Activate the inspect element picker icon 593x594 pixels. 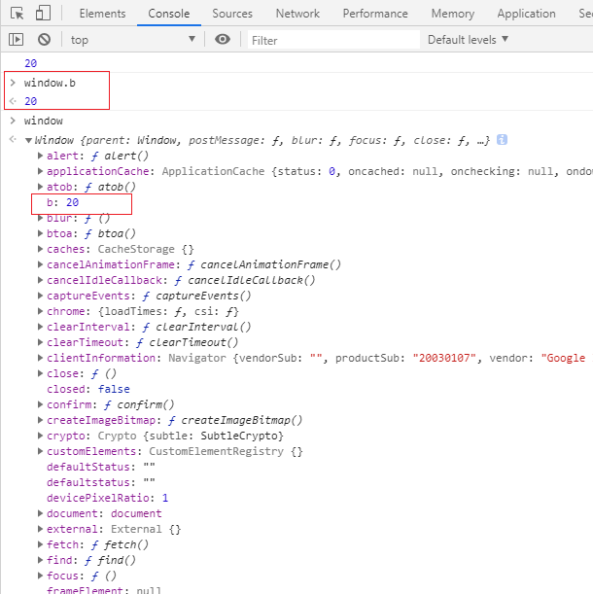[17, 14]
